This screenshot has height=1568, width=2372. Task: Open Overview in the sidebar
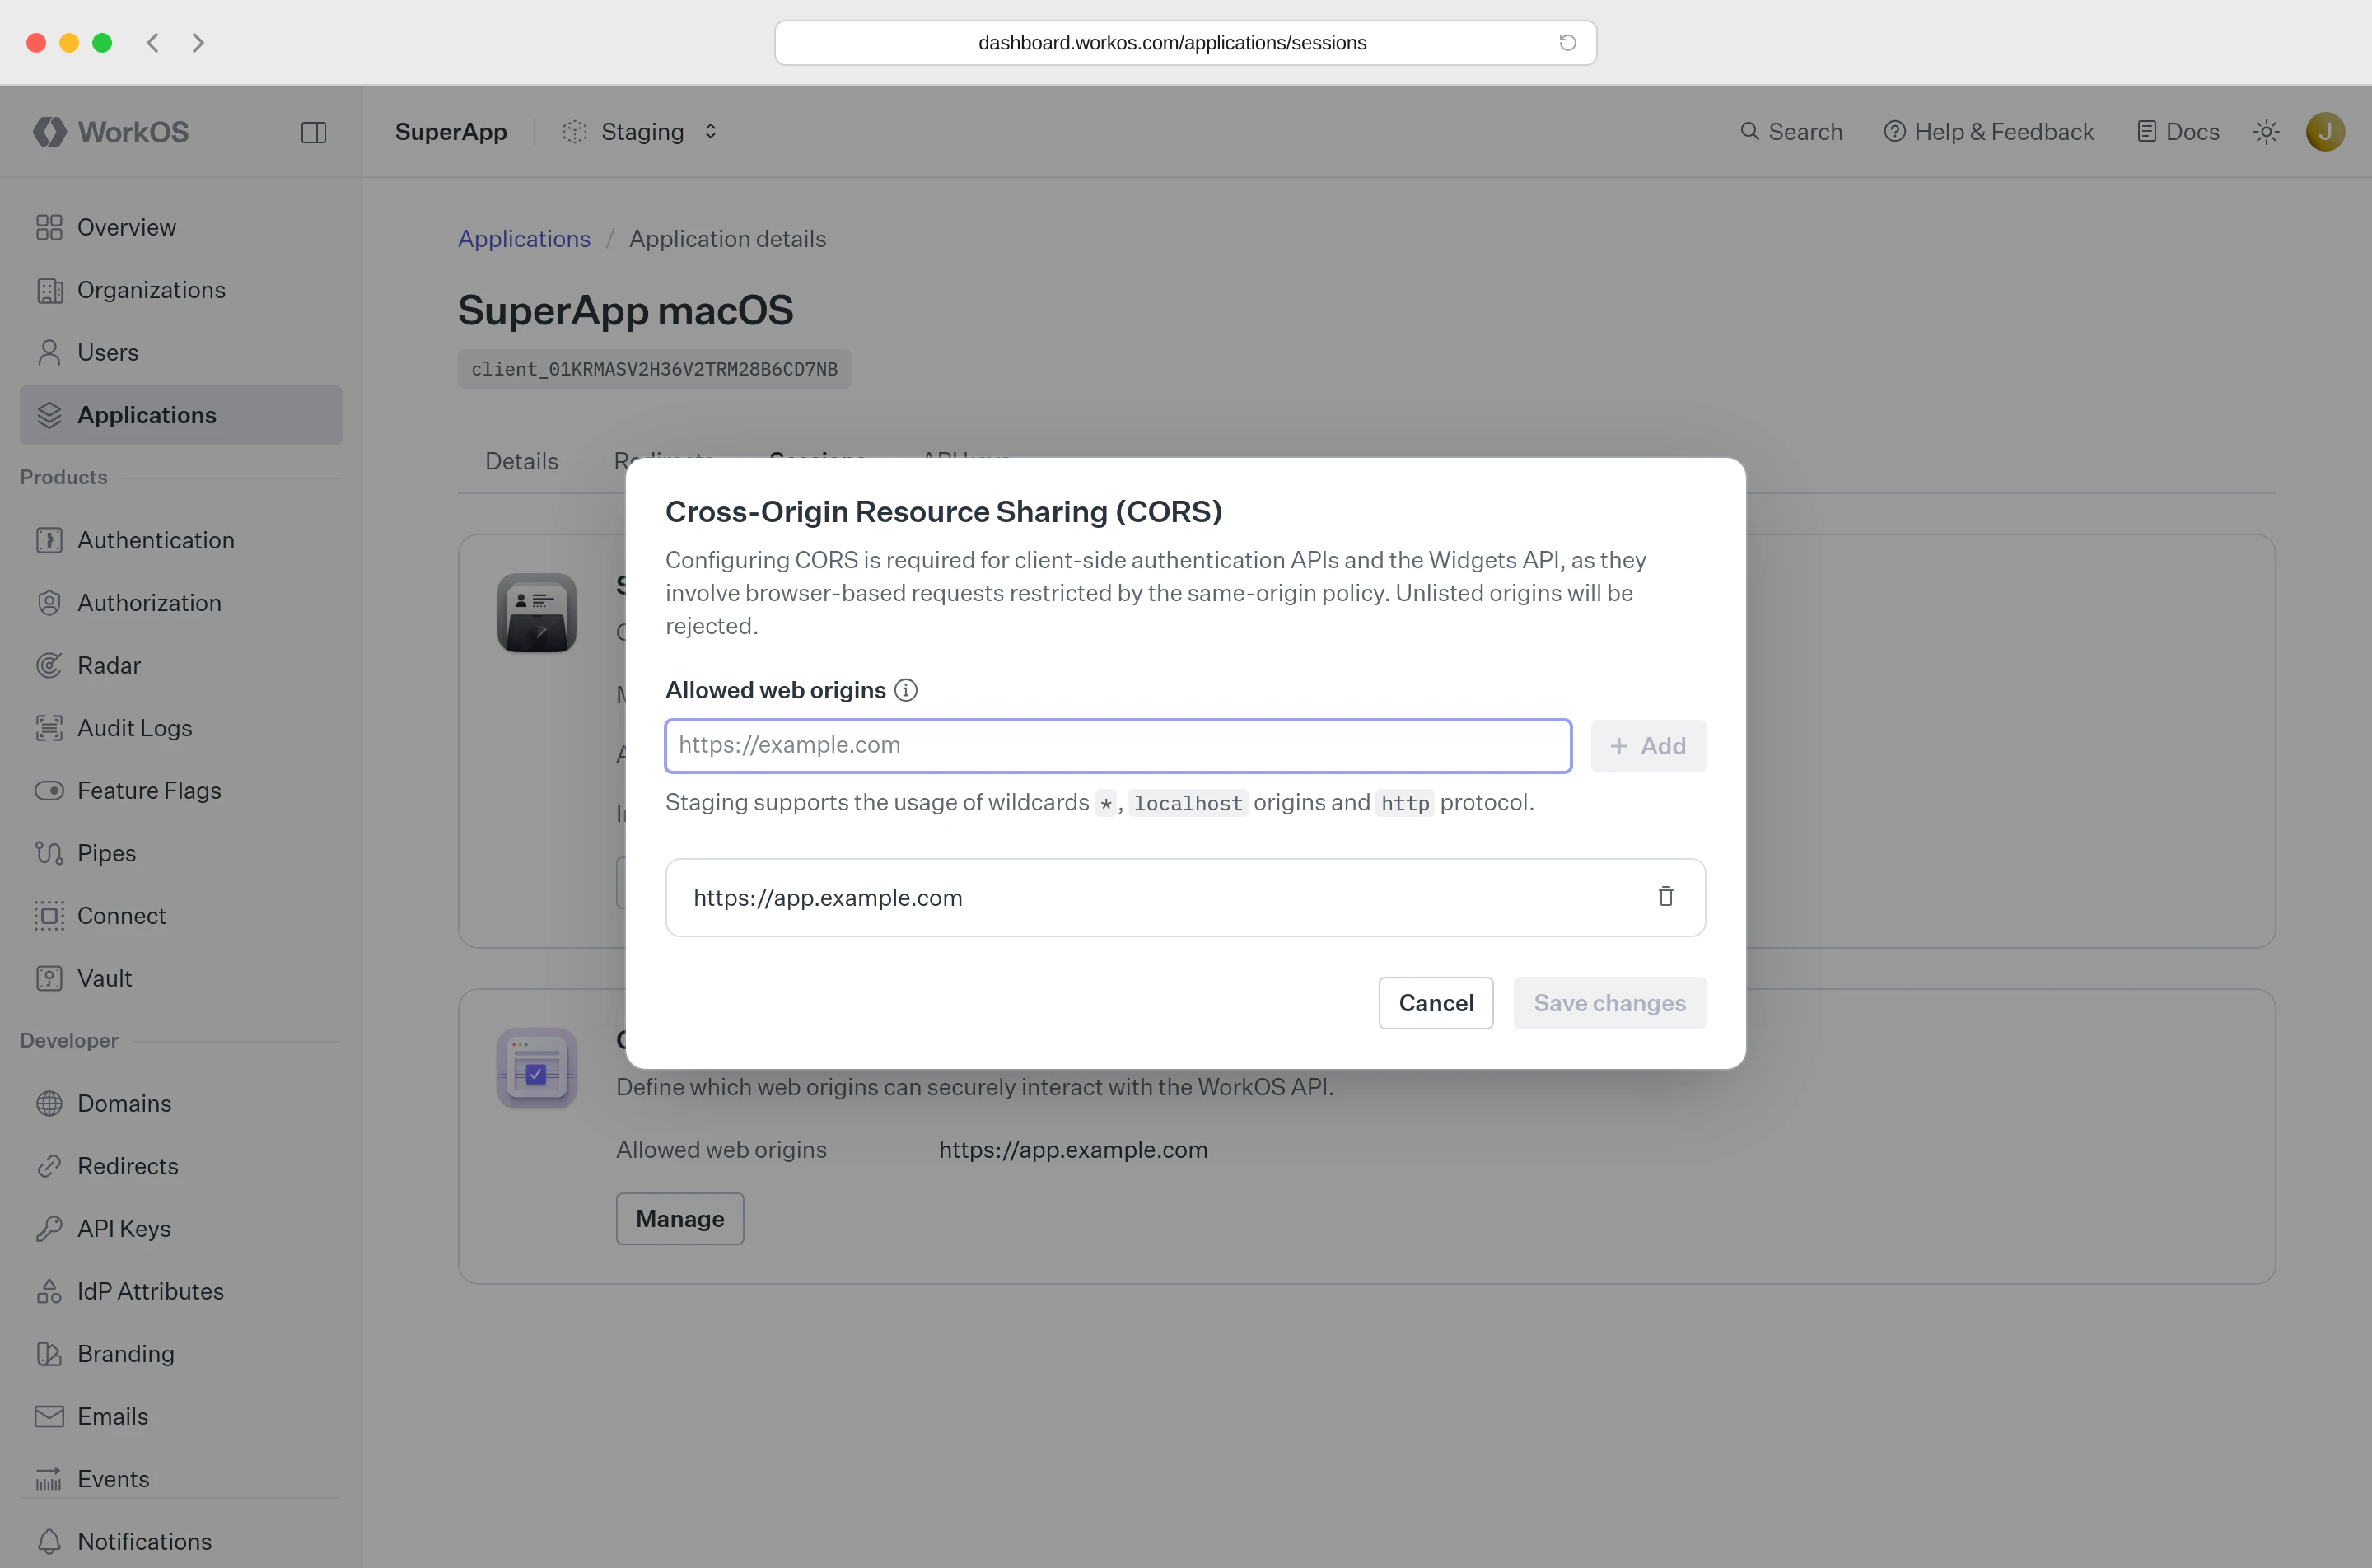coord(181,227)
